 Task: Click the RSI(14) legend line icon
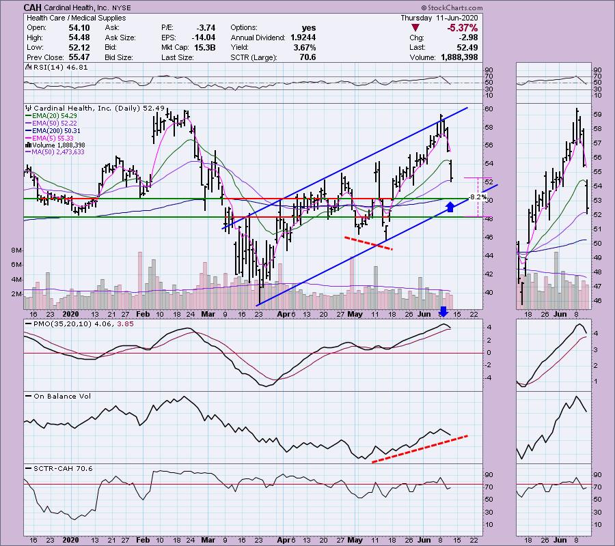28,67
